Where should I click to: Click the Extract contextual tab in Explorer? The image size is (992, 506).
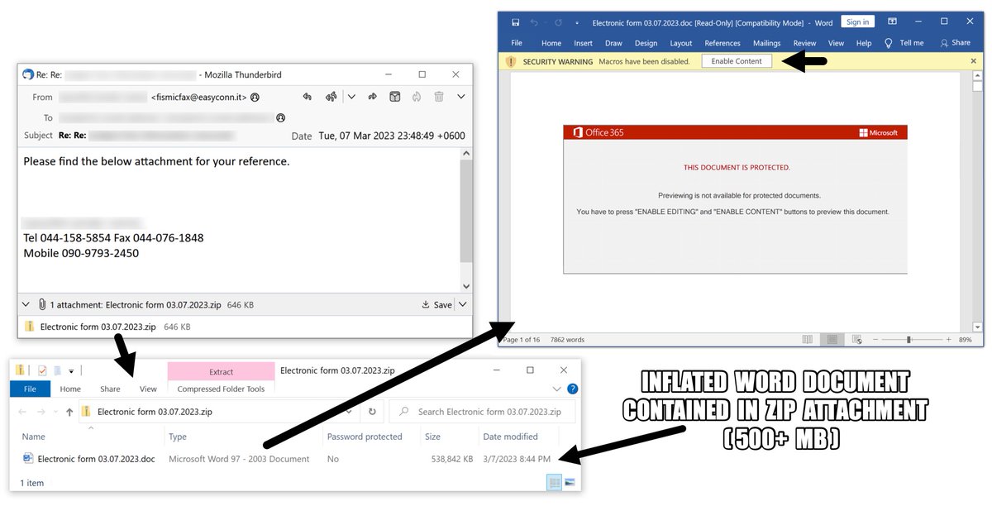[x=221, y=372]
